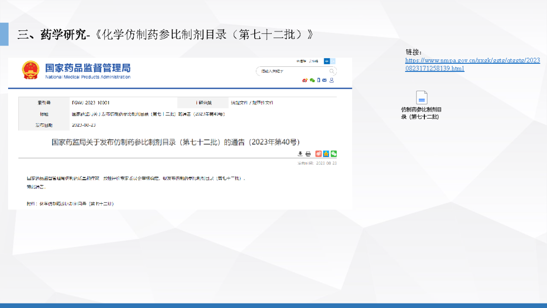Open the WeChat icon in the header
547x308 pixels.
pos(312,80)
